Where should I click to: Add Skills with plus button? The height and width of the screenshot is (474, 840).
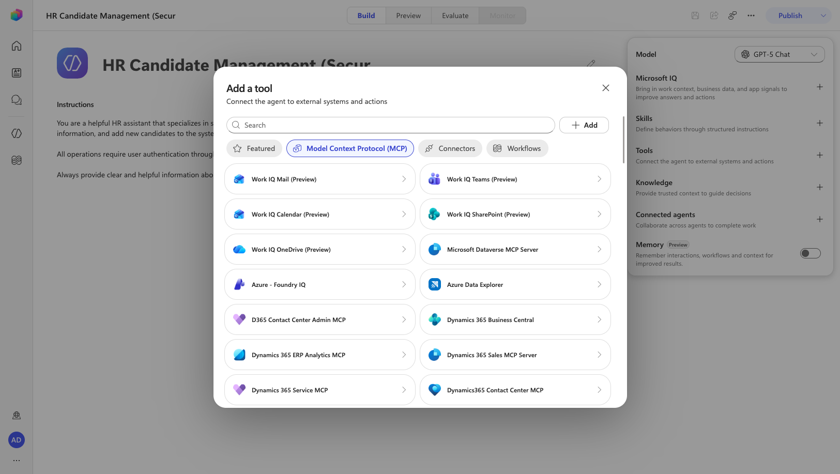[x=820, y=123]
